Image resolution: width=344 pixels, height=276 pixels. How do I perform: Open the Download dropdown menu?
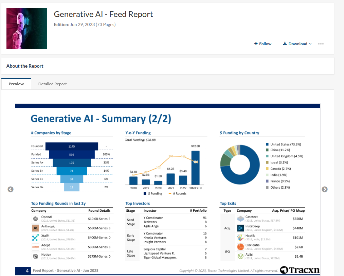pos(297,44)
